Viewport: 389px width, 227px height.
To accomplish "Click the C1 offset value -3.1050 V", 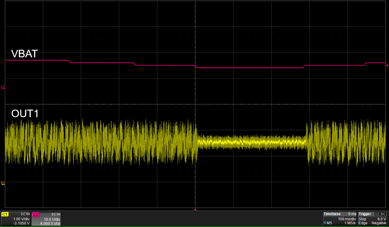I will point(21,223).
